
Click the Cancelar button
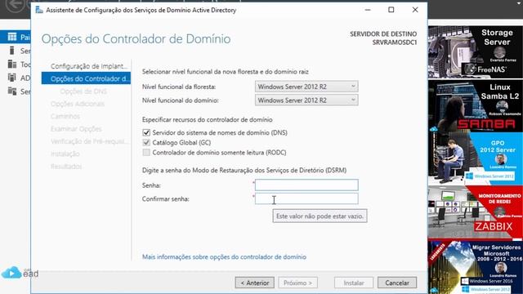pyautogui.click(x=397, y=283)
